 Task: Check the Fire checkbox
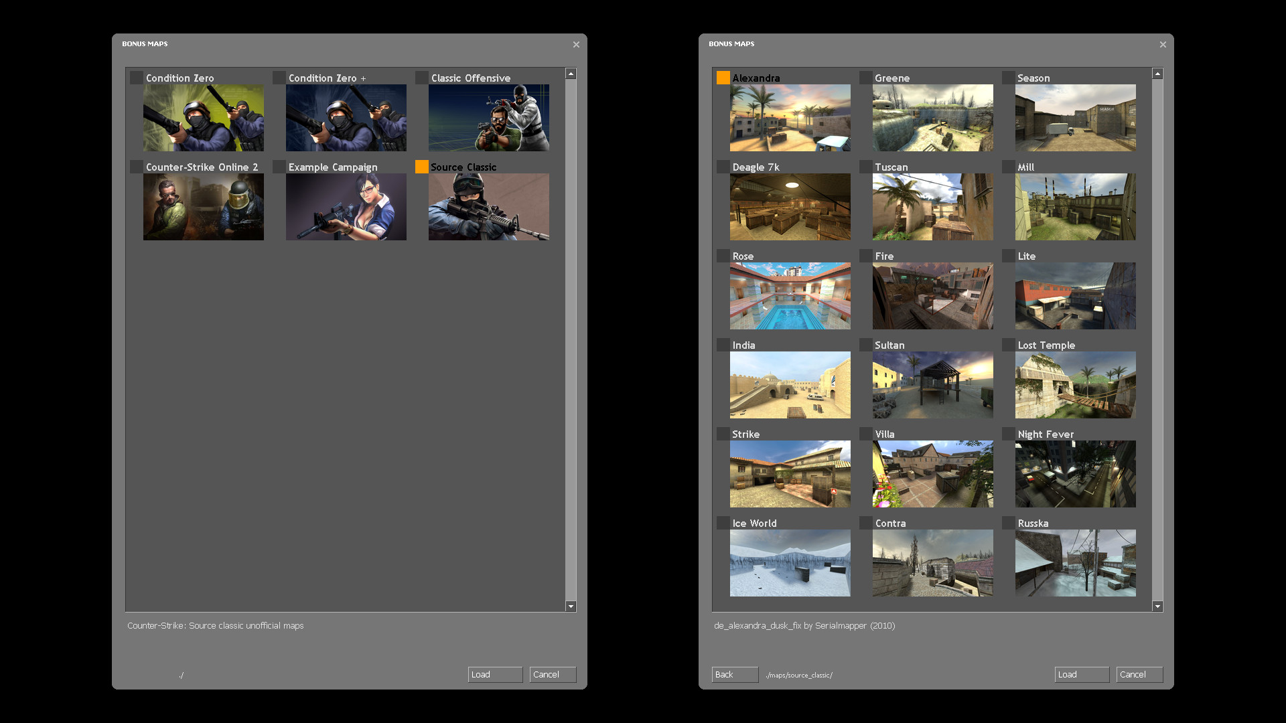pos(866,256)
